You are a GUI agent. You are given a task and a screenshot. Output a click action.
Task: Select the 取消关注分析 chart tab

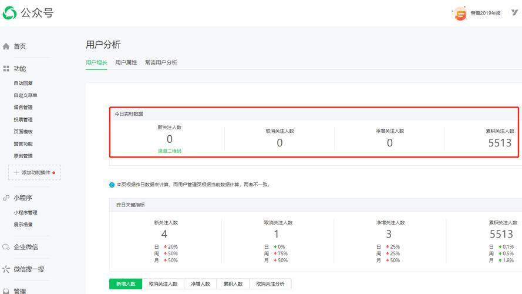pyautogui.click(x=270, y=284)
